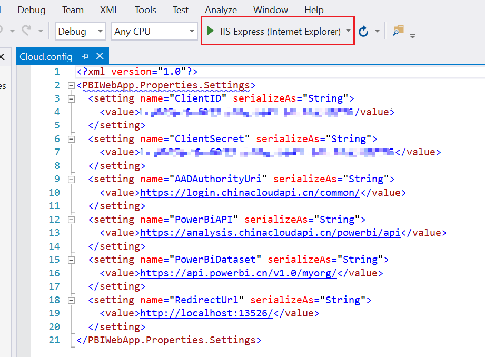Pin the Cloud.config tab
This screenshot has height=357, width=485.
point(85,56)
